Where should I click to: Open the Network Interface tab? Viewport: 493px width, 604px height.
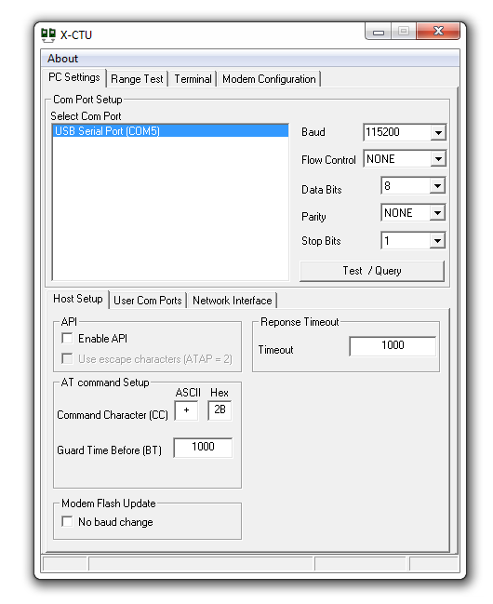click(233, 301)
